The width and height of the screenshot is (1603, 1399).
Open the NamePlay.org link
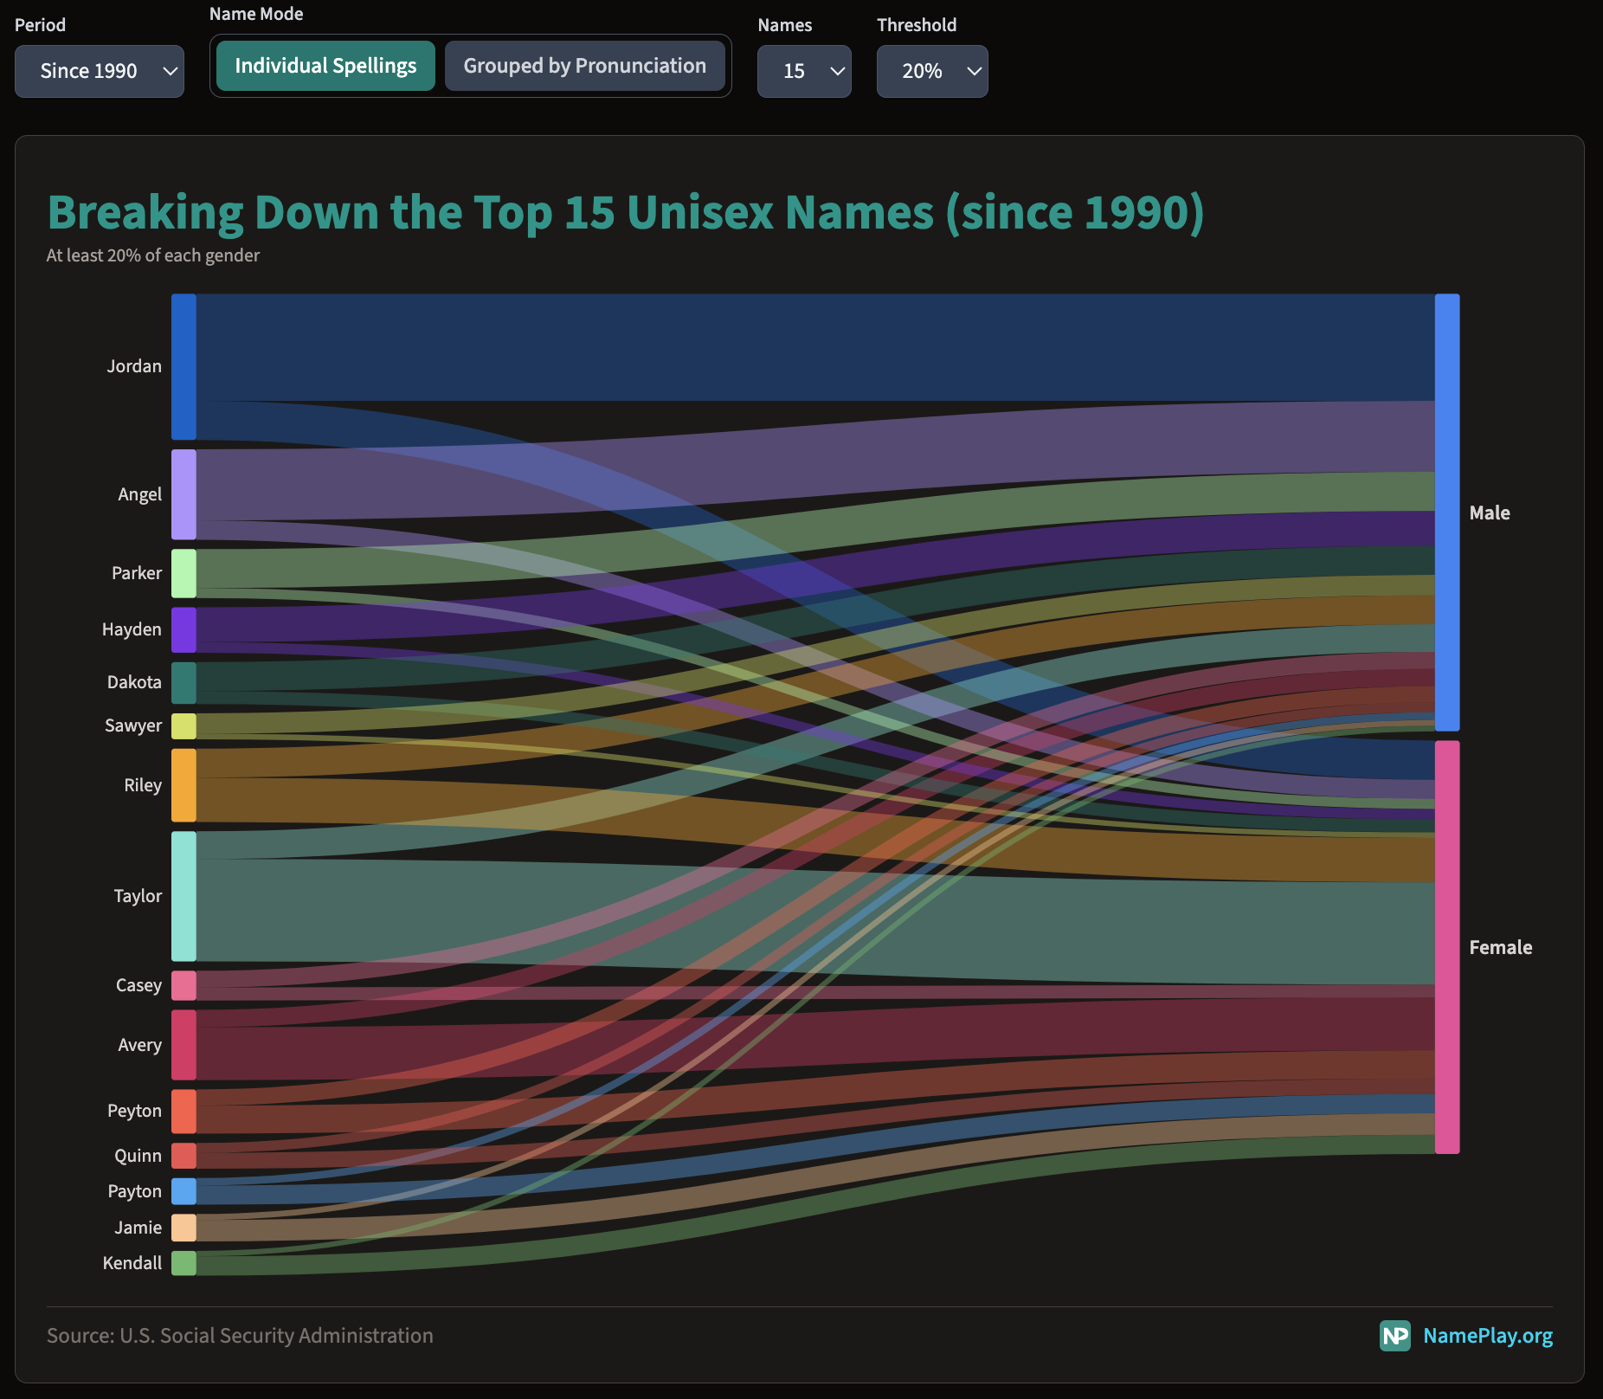pos(1488,1336)
